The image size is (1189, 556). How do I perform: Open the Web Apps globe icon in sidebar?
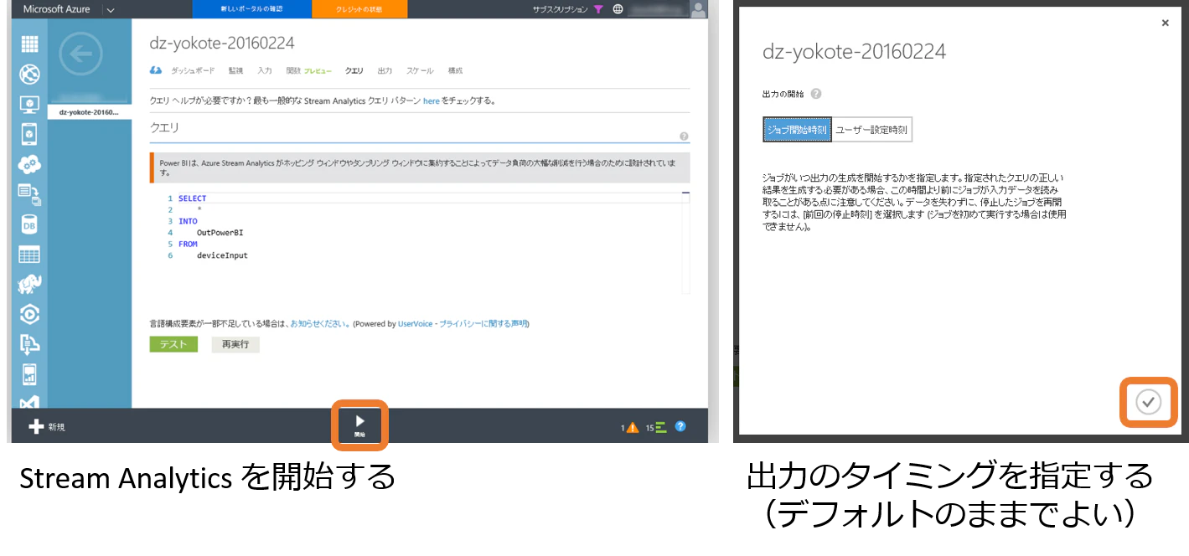pyautogui.click(x=29, y=75)
